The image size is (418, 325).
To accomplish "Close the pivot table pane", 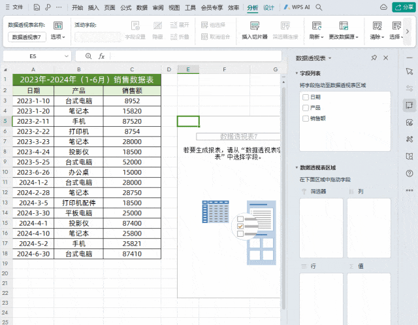I will tap(386, 58).
